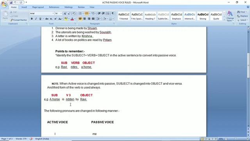Expand font color dropdown arrow
This screenshot has height=141, width=250.
[x=75, y=19]
